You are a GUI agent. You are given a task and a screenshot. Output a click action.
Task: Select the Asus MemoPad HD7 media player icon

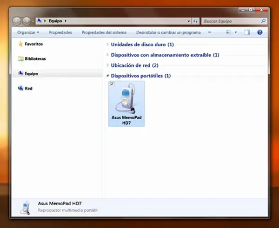[x=125, y=99]
